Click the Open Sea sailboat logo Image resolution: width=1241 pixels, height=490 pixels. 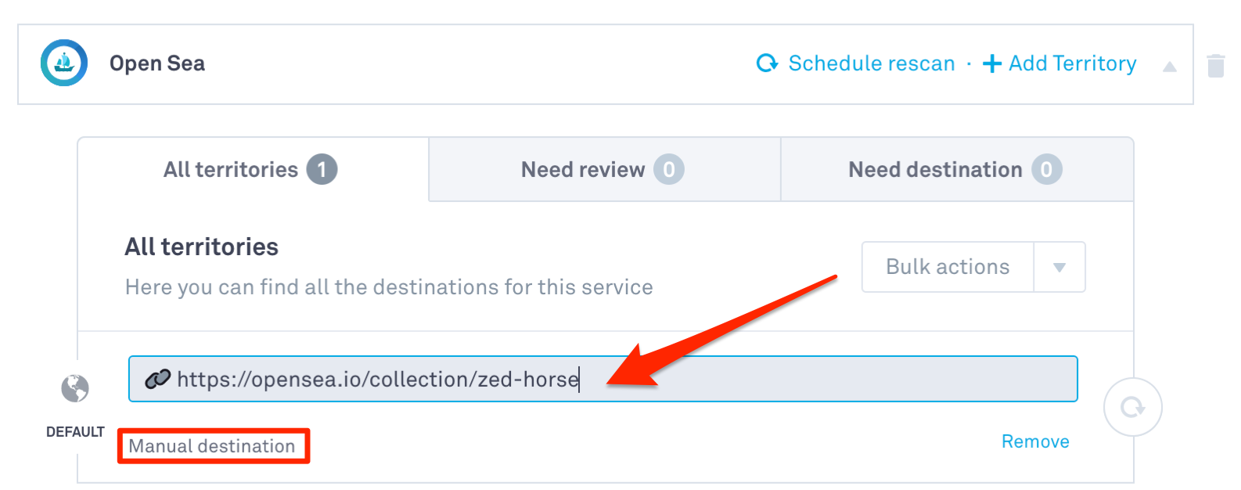[64, 63]
